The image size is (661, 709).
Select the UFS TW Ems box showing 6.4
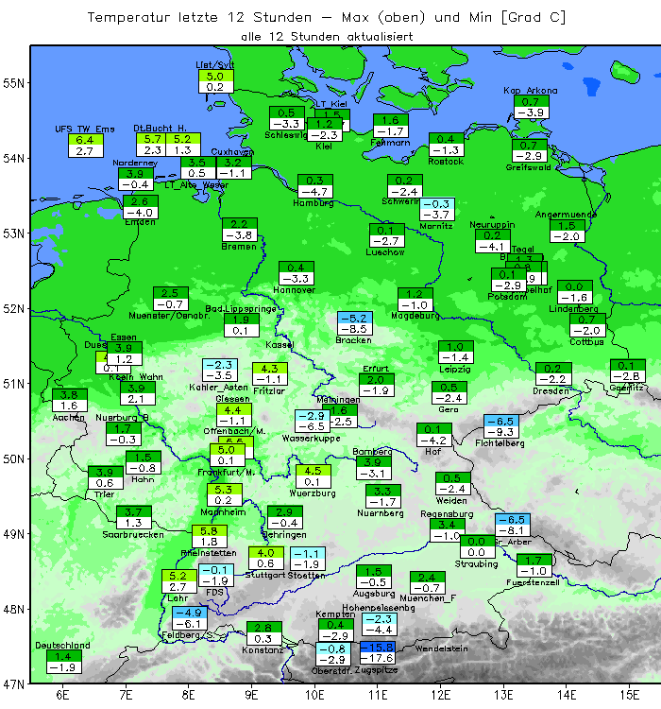[x=85, y=146]
